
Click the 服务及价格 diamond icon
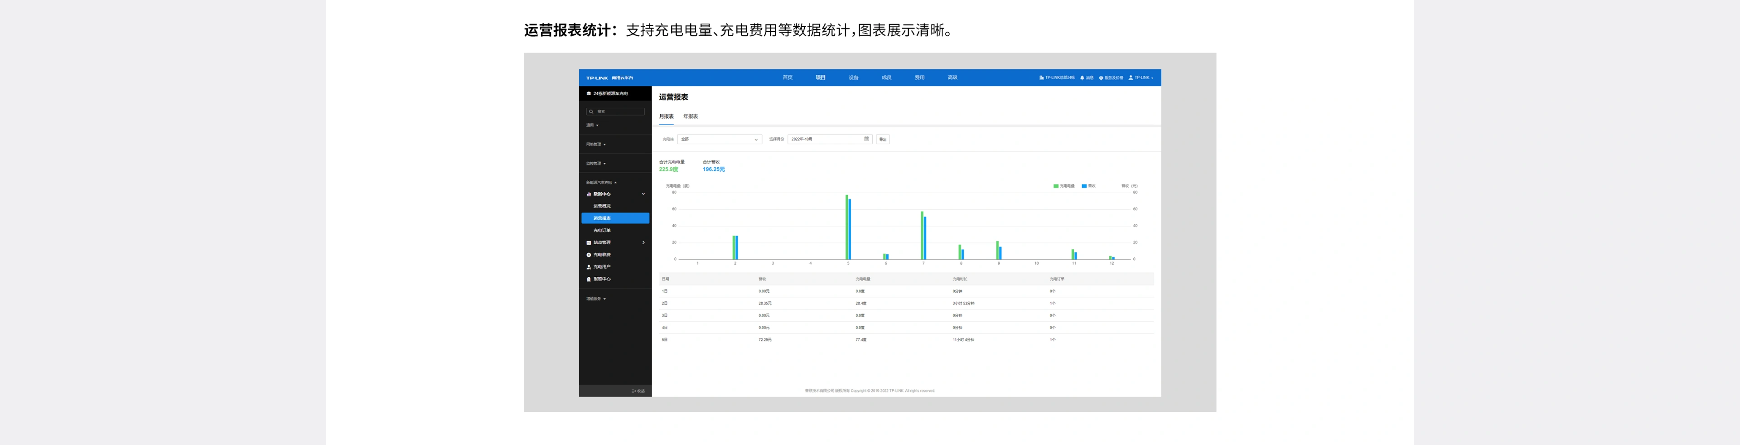pos(1101,77)
